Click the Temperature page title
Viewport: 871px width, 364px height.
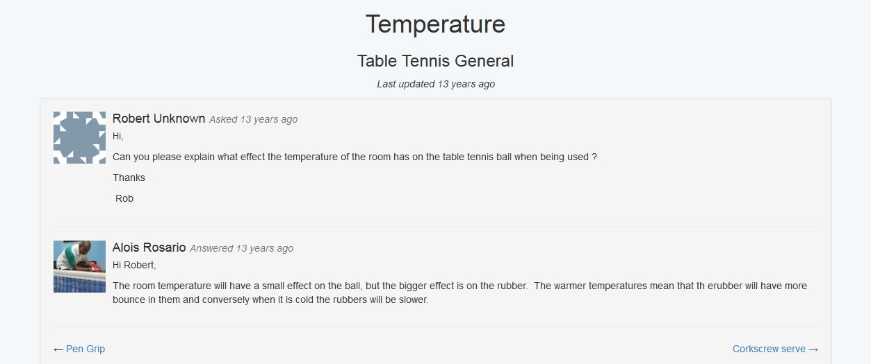(435, 24)
